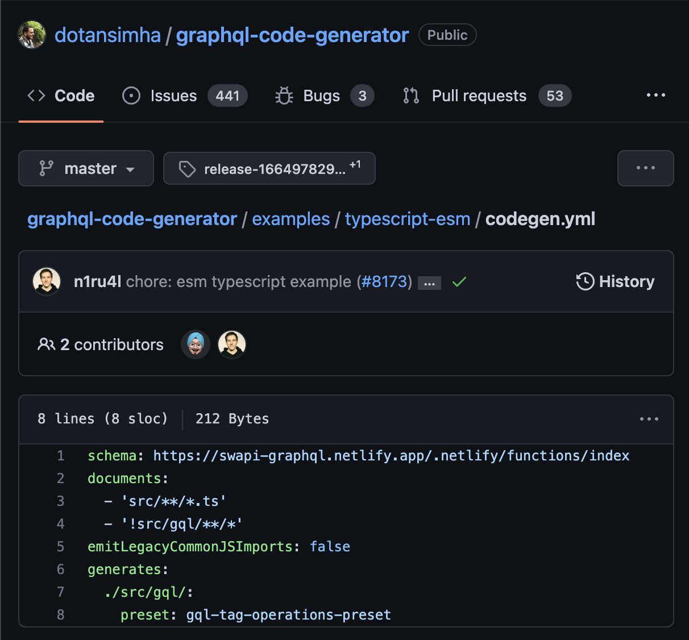Click the Pull requests count badge 53
Screen dimensions: 689x640
[x=555, y=95]
